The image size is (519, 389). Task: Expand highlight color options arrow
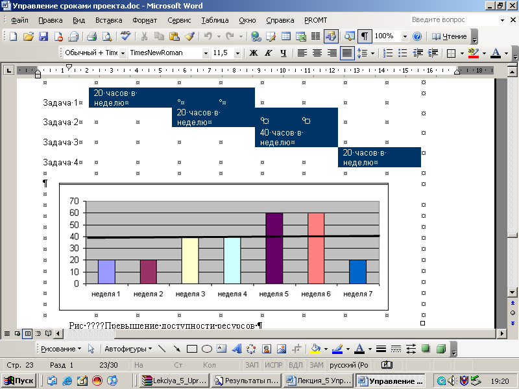(x=484, y=53)
